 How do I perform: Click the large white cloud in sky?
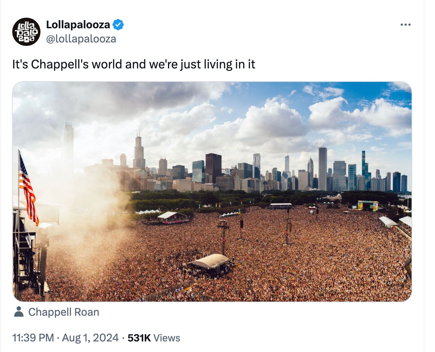coord(271,120)
